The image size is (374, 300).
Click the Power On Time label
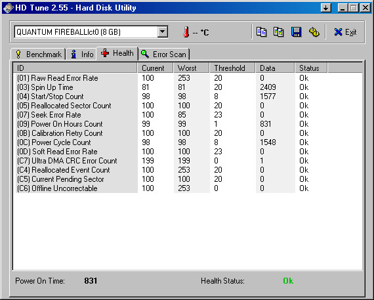pos(40,281)
